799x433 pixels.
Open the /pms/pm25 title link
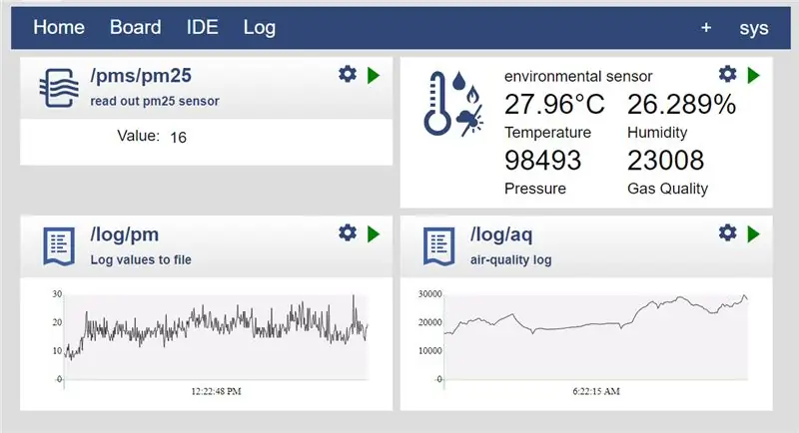tap(141, 76)
